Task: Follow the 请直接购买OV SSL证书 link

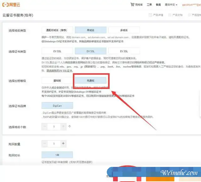Action: point(59,71)
